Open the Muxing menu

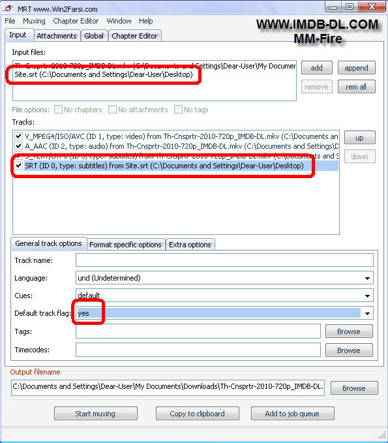pyautogui.click(x=34, y=21)
